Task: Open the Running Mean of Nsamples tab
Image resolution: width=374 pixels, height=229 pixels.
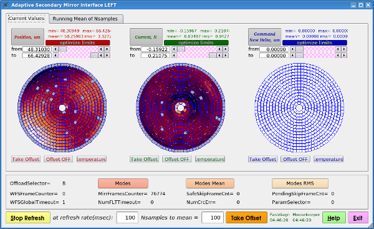Action: (x=85, y=19)
